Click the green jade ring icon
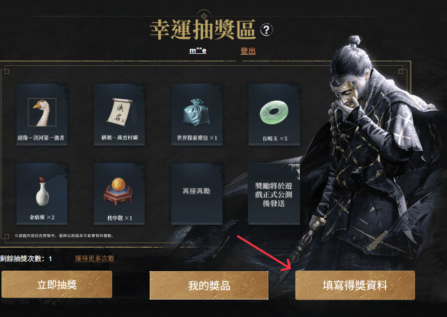The image size is (447, 317). point(274,112)
